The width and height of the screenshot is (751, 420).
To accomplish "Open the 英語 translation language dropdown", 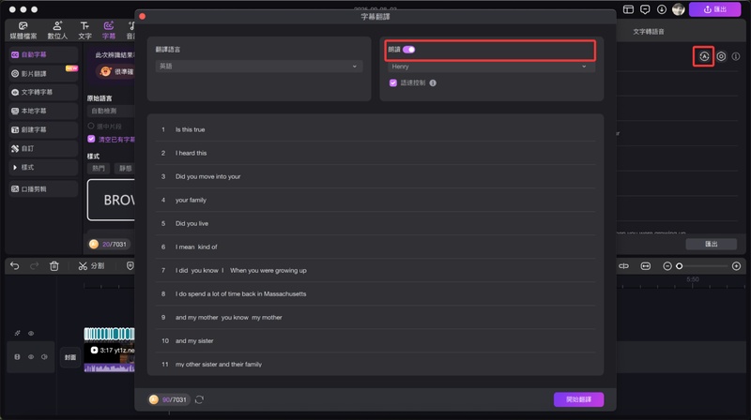I will (258, 67).
